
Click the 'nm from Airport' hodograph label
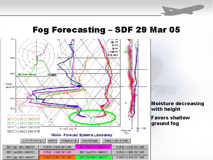27,74
